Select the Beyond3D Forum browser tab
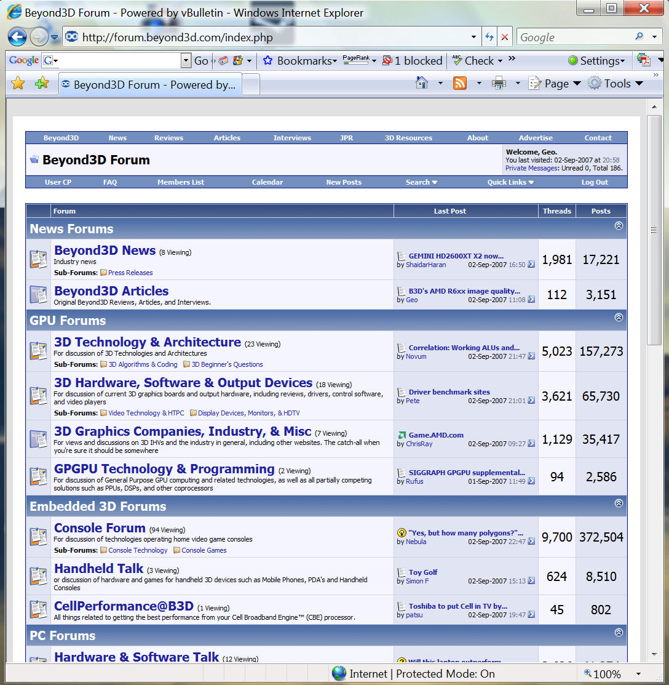This screenshot has height=685, width=669. click(150, 84)
